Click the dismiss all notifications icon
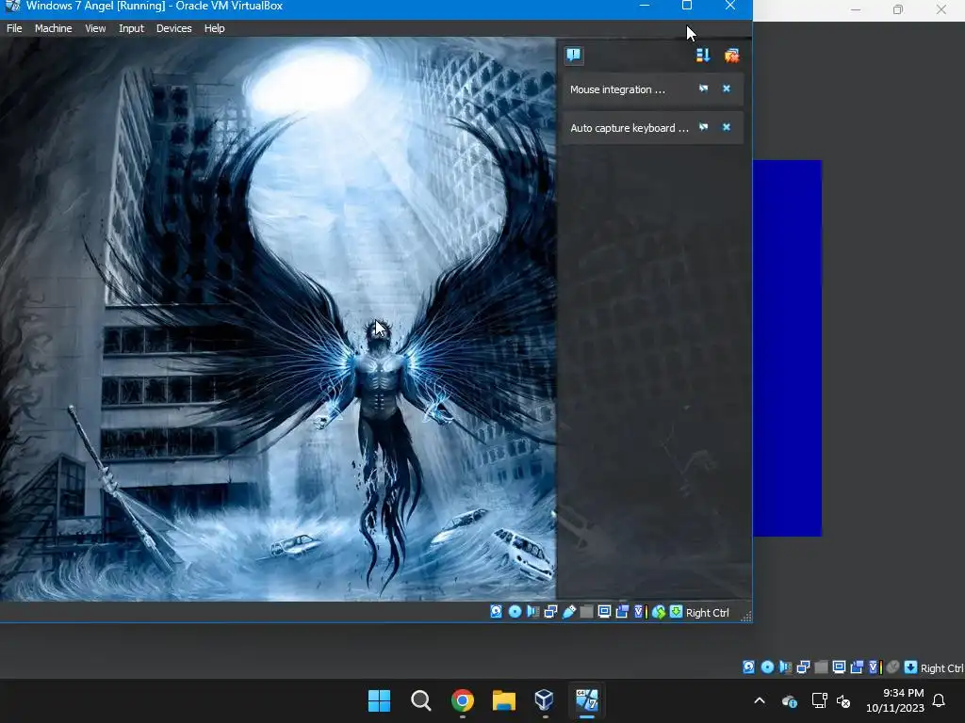Viewport: 965px width, 723px height. click(x=731, y=56)
